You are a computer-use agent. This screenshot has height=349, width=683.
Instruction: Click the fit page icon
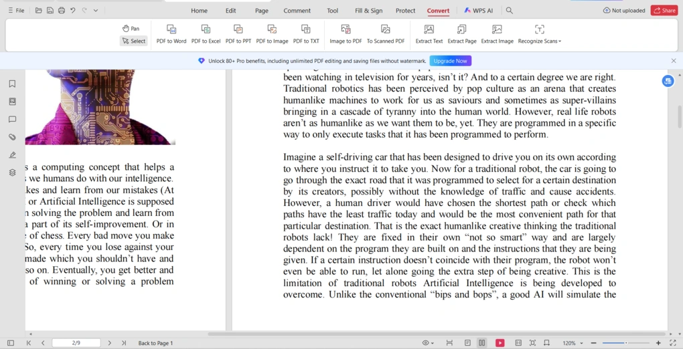532,343
